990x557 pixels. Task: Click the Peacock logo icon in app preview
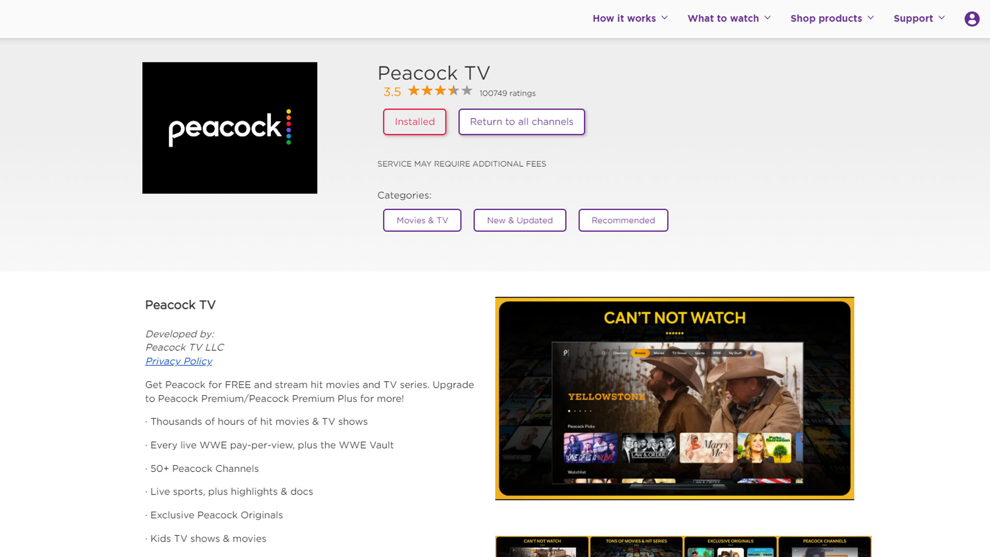click(x=567, y=353)
